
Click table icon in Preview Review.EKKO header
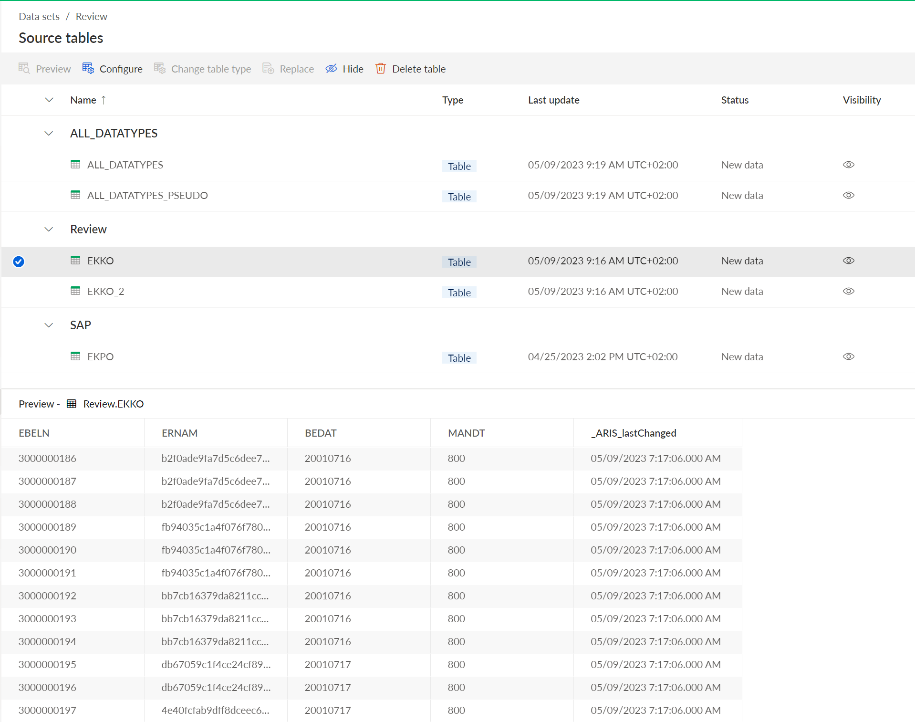pyautogui.click(x=72, y=404)
